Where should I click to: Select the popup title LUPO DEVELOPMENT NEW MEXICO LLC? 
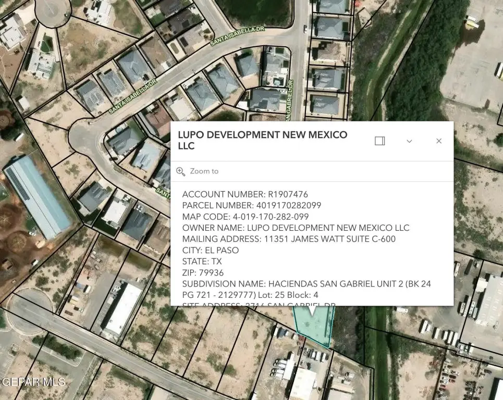(262, 141)
